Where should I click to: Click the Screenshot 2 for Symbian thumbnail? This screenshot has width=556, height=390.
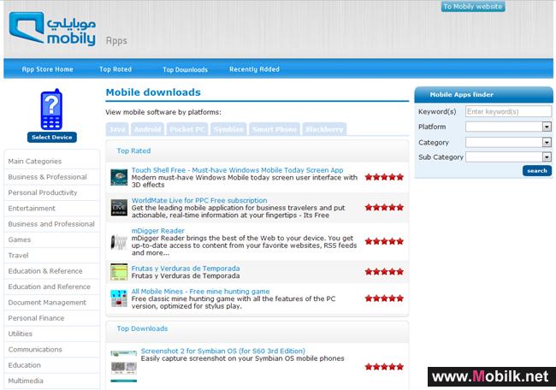coord(123,365)
